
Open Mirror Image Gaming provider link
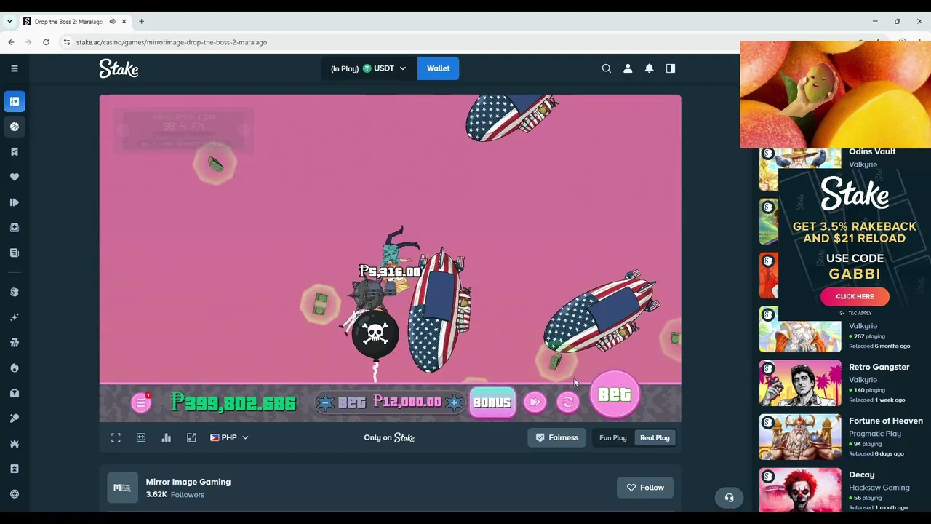point(188,482)
